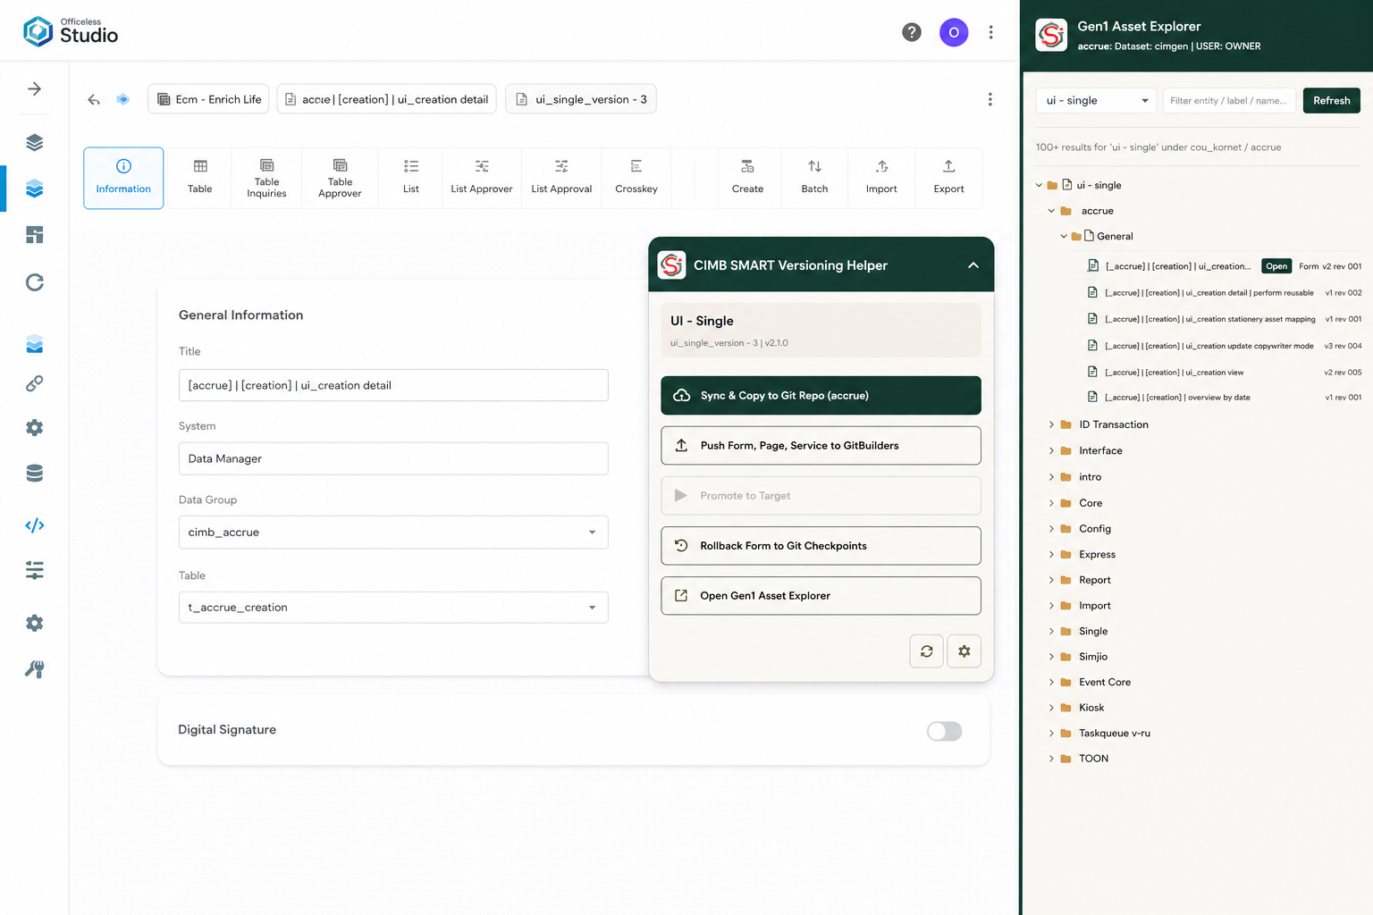Click Rollback Form to Git Checkpoints
This screenshot has height=915, width=1373.
821,546
